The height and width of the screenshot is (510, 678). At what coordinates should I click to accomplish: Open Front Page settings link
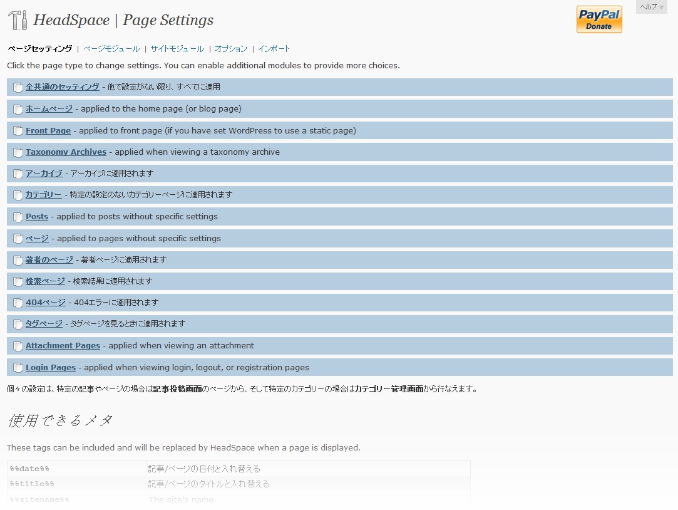48,131
